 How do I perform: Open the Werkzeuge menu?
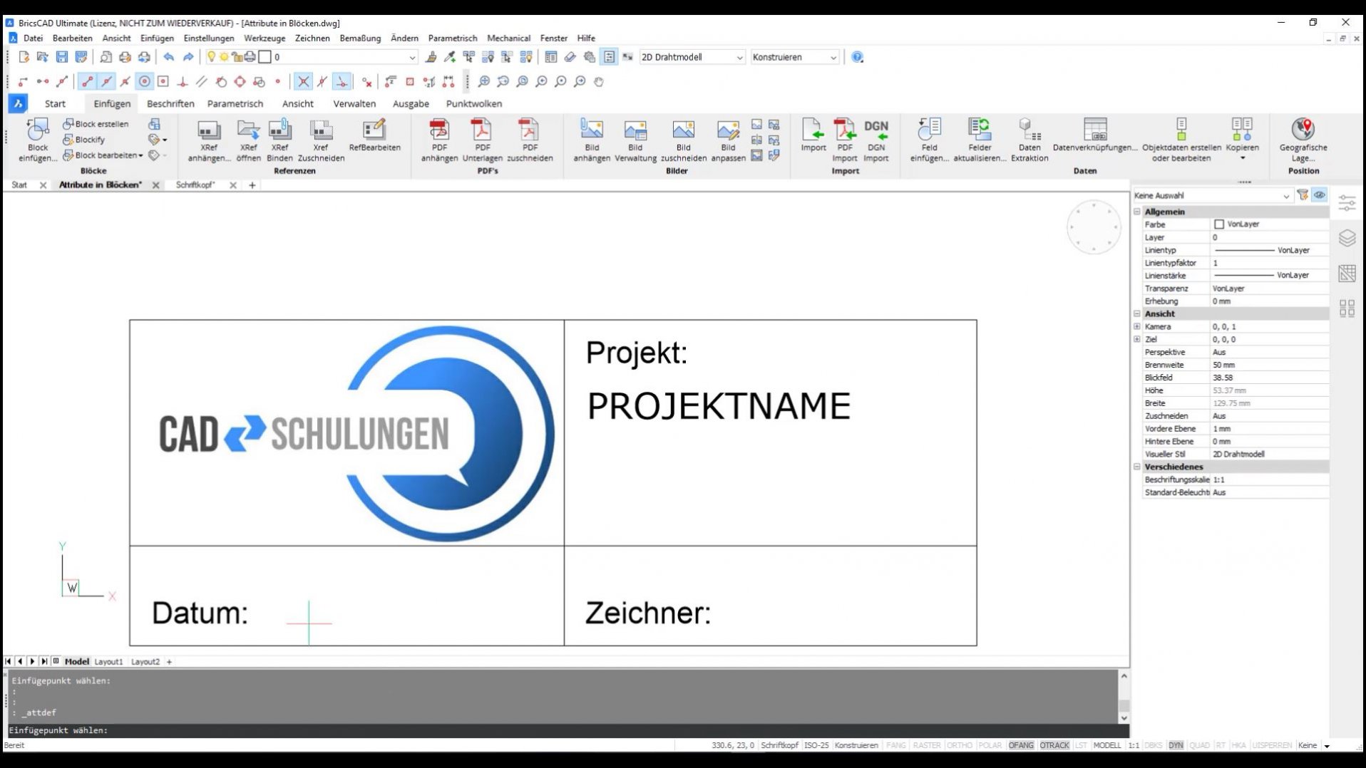pos(265,38)
